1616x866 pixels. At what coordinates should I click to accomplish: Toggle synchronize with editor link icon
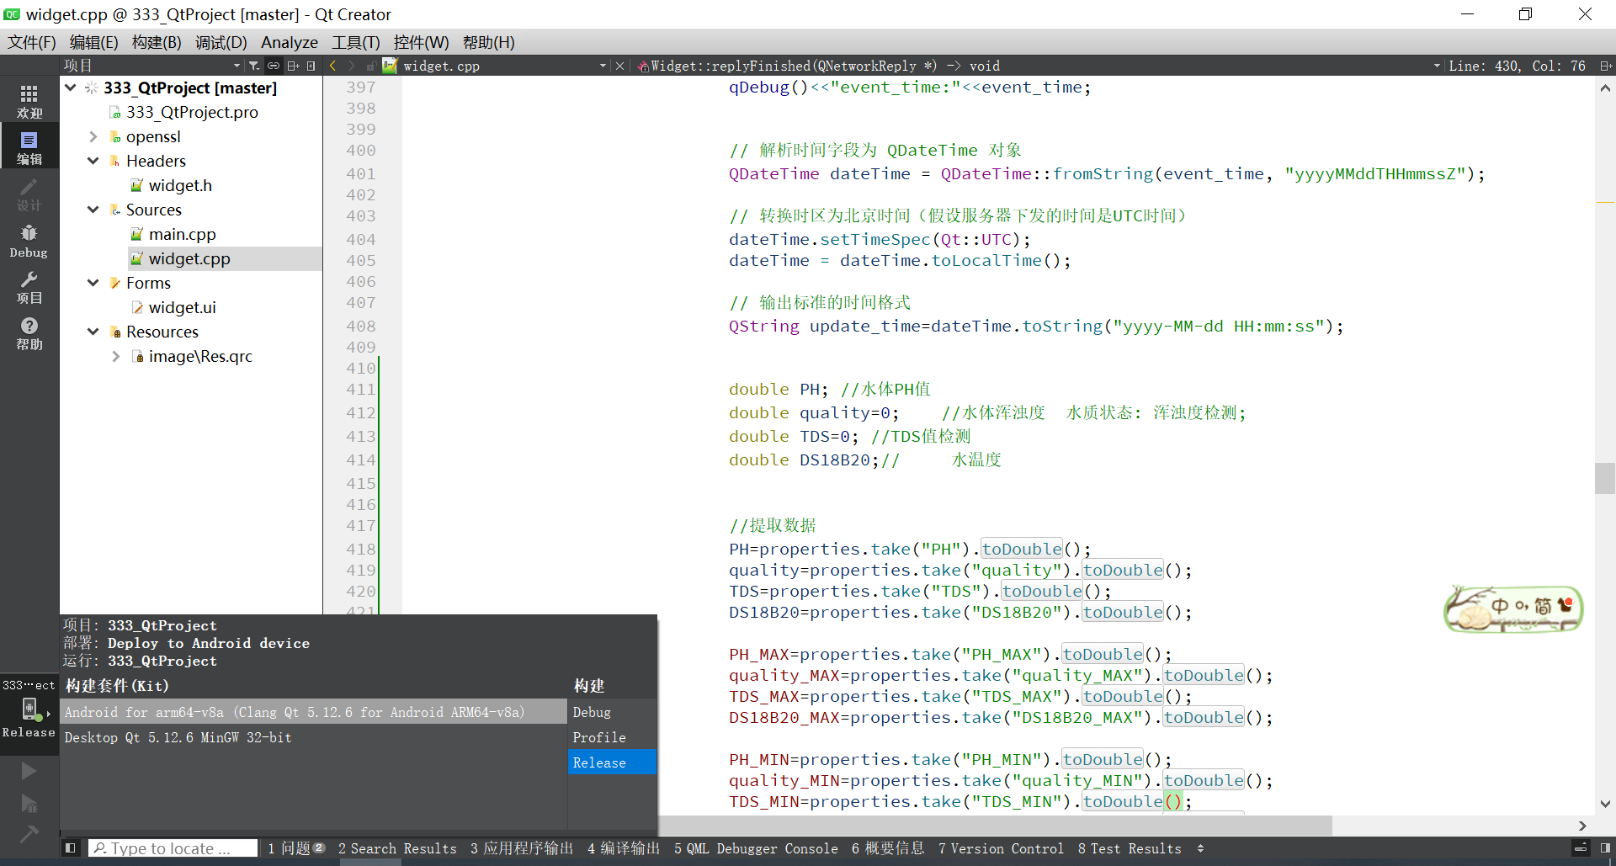click(x=274, y=66)
